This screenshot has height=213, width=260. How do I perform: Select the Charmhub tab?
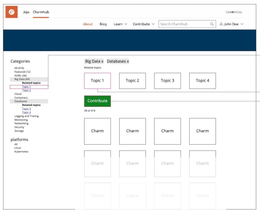pos(41,12)
